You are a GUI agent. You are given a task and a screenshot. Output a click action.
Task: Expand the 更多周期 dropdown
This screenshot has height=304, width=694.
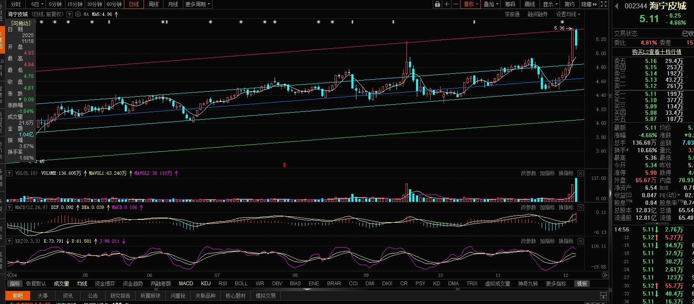197,4
